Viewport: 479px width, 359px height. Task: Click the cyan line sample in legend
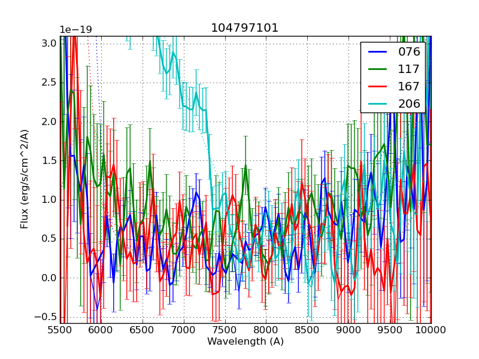pyautogui.click(x=377, y=104)
